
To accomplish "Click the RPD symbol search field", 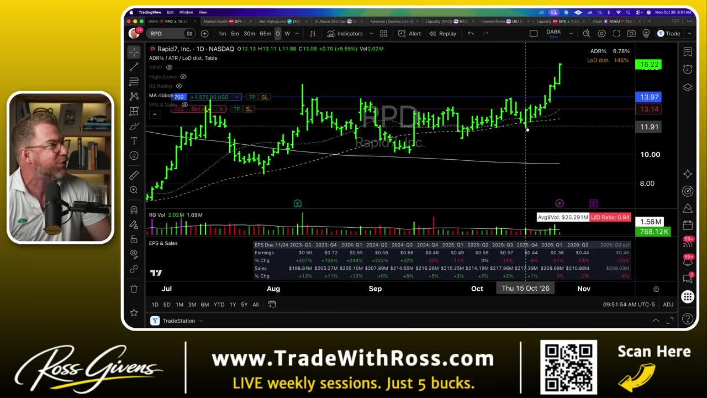I will click(x=166, y=34).
